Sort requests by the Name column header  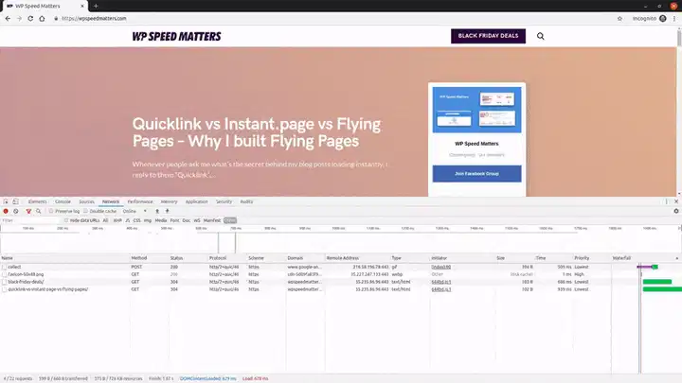pos(65,258)
